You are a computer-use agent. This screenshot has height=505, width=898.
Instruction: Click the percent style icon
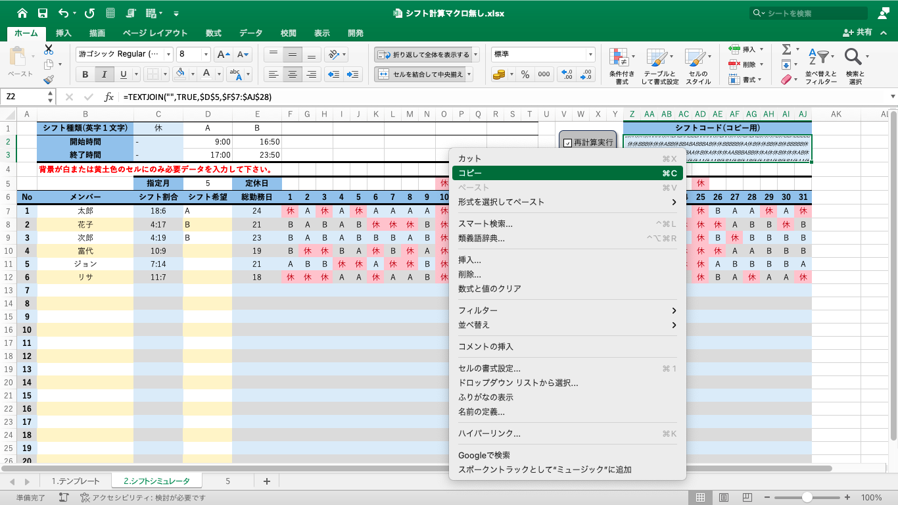click(525, 74)
